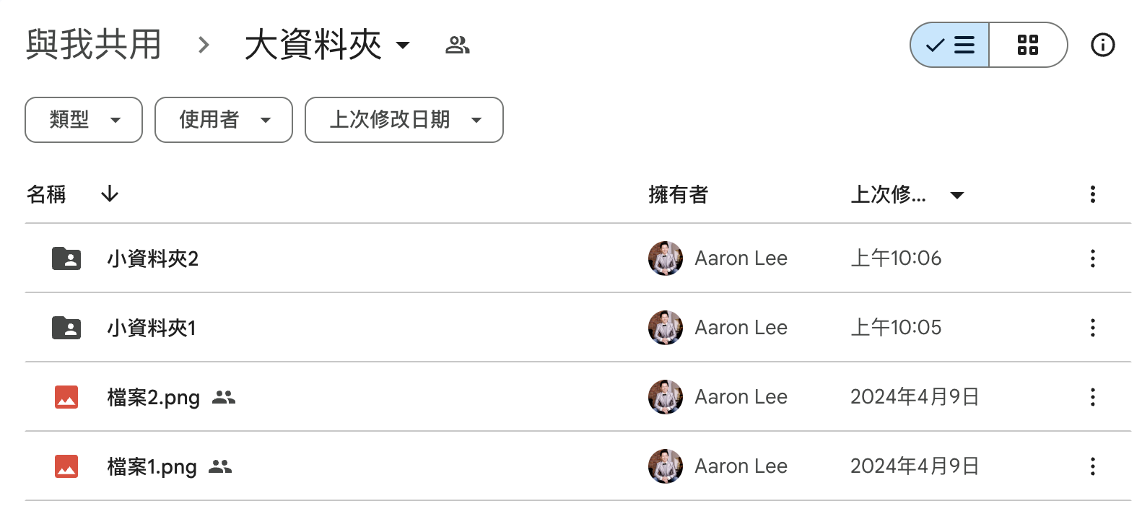Reverse name sort direction arrow
This screenshot has width=1142, height=527.
click(x=110, y=193)
